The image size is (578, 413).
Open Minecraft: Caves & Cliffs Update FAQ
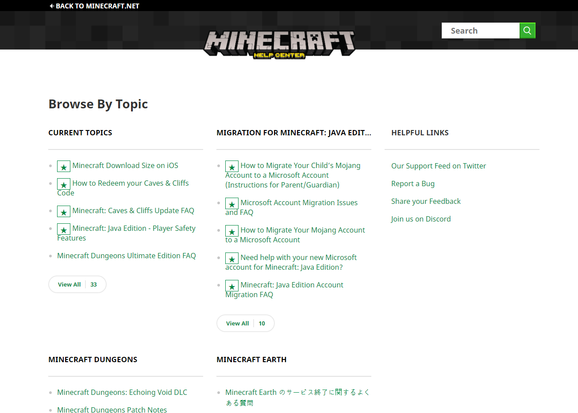(133, 210)
